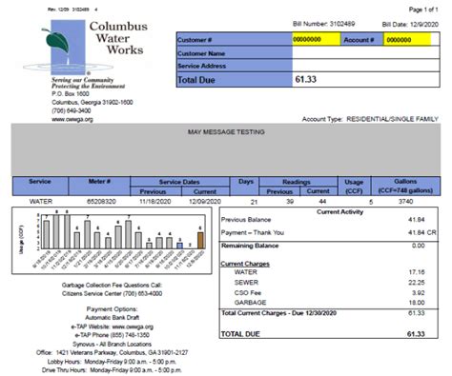Image resolution: width=452 pixels, height=376 pixels.
Task: Click the Automatic Bank Draft line
Action: pos(112,318)
